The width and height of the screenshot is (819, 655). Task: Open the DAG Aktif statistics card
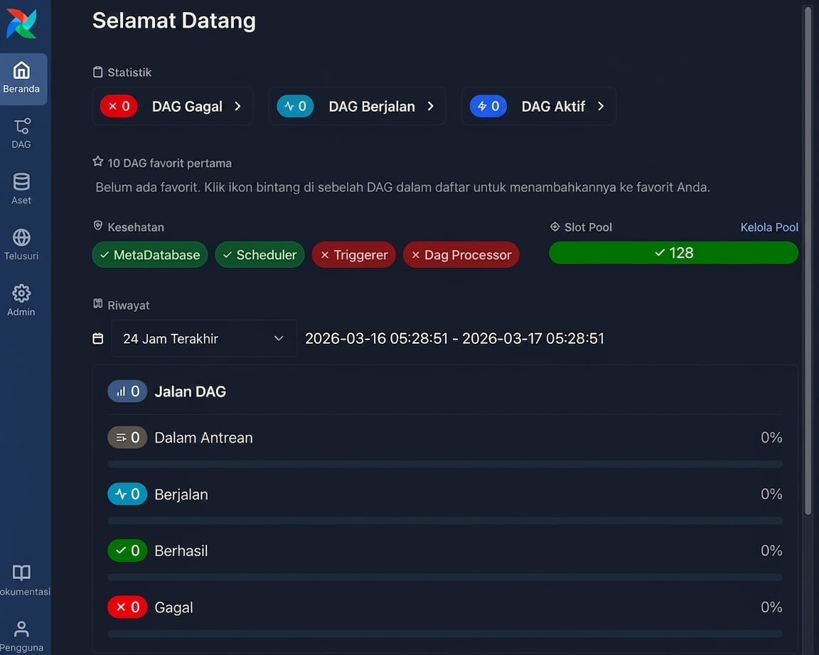[x=539, y=107]
